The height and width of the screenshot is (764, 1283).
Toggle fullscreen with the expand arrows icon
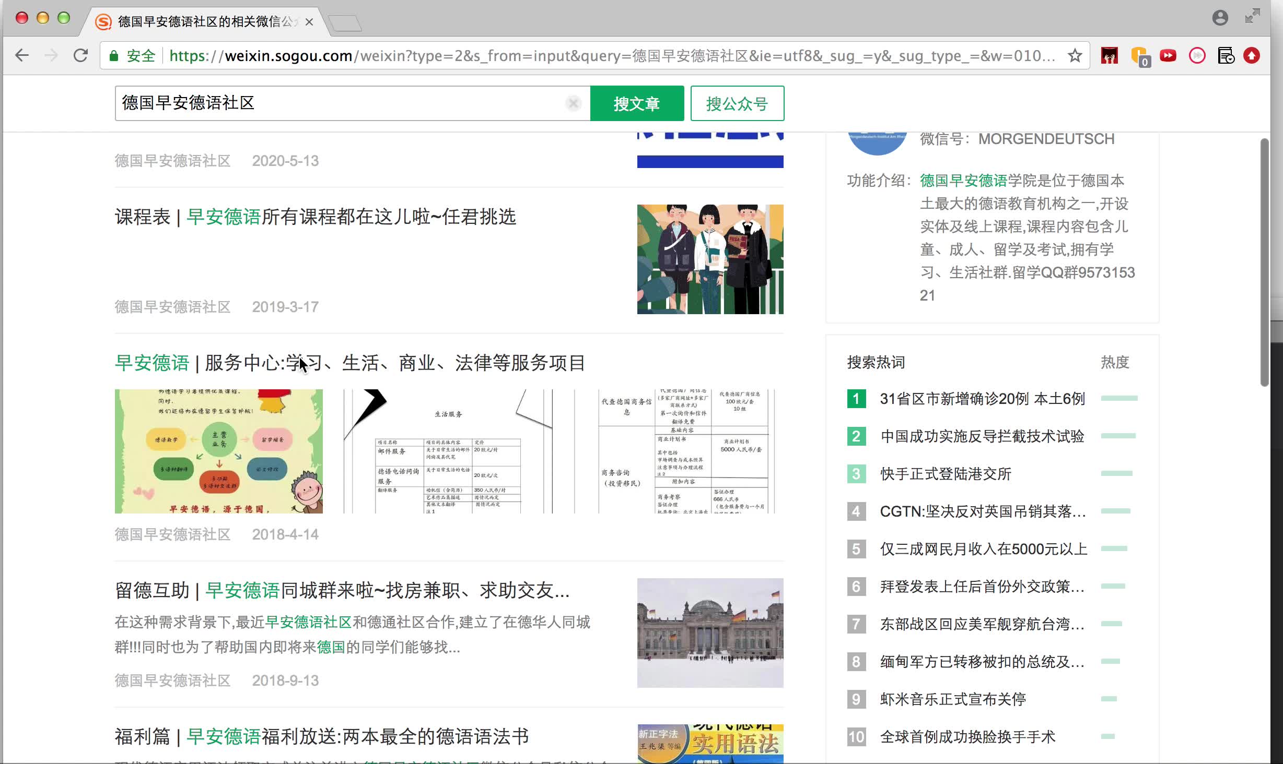[x=1252, y=17]
